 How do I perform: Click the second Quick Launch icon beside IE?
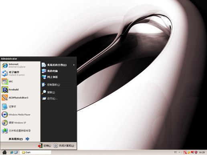tap(16, 152)
